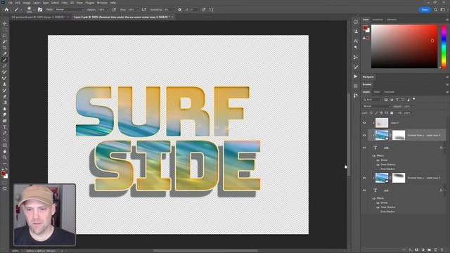Expand the Navigator panel header
The height and width of the screenshot is (253, 450).
368,77
